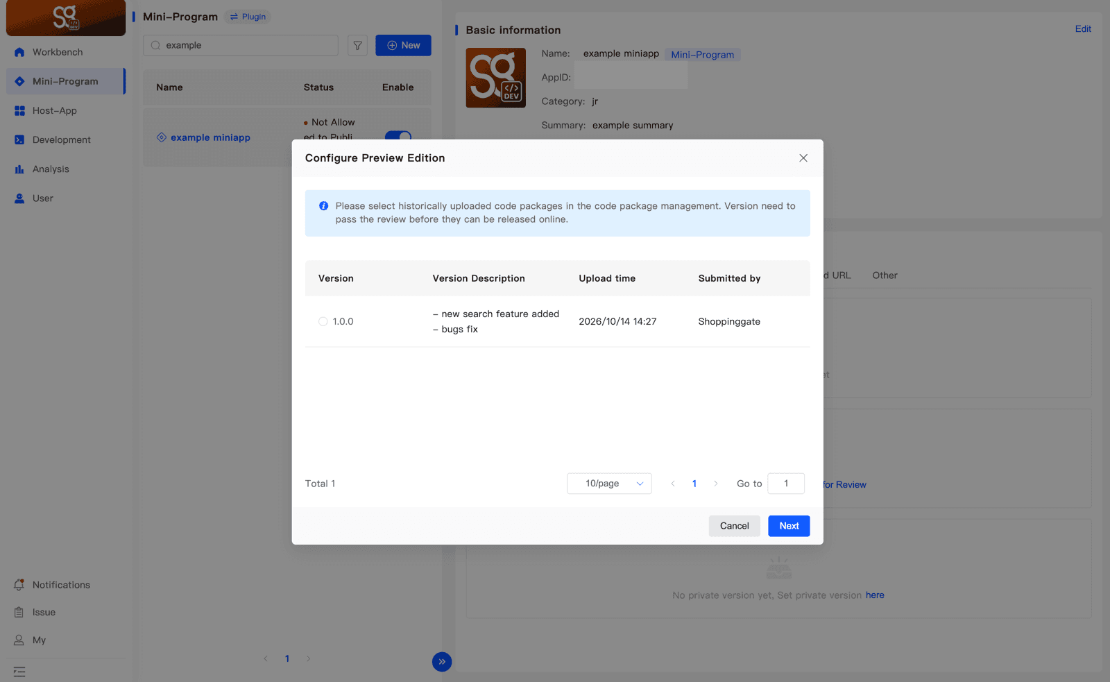Go to previous page in miniapp list
Viewport: 1110px width, 682px height.
pyautogui.click(x=266, y=658)
